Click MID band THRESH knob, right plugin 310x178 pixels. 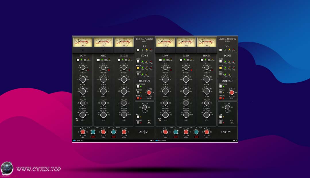pos(186,68)
